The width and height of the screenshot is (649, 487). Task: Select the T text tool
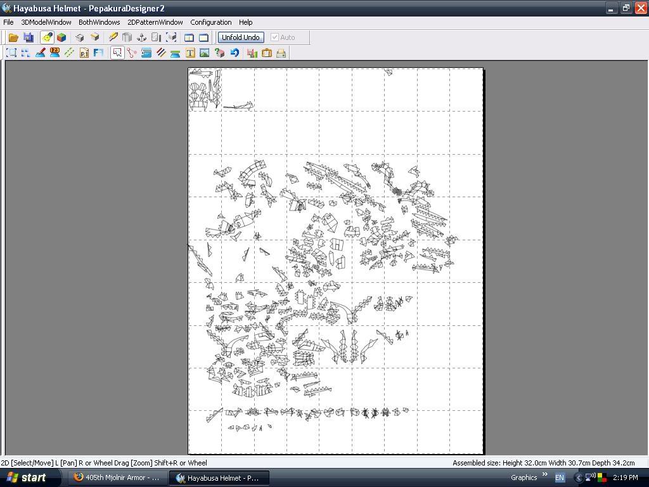coord(190,53)
